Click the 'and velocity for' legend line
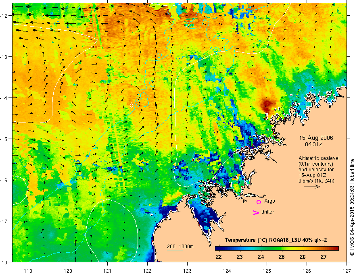This screenshot has height=274, width=355. click(316, 170)
